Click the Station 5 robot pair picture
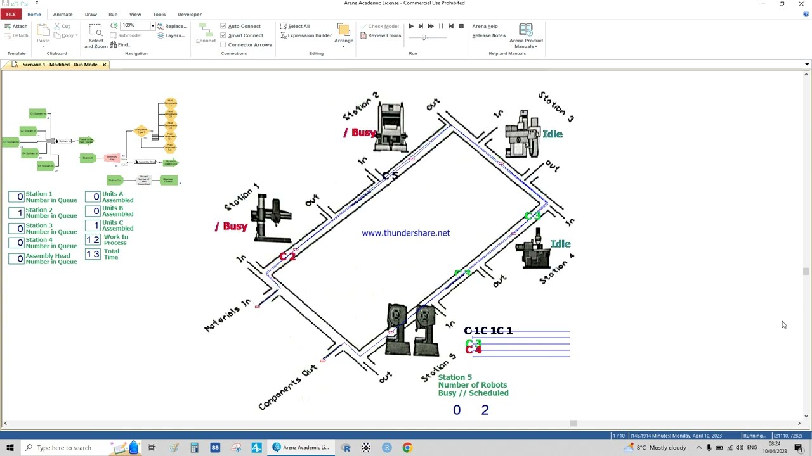This screenshot has height=456, width=812. point(412,329)
